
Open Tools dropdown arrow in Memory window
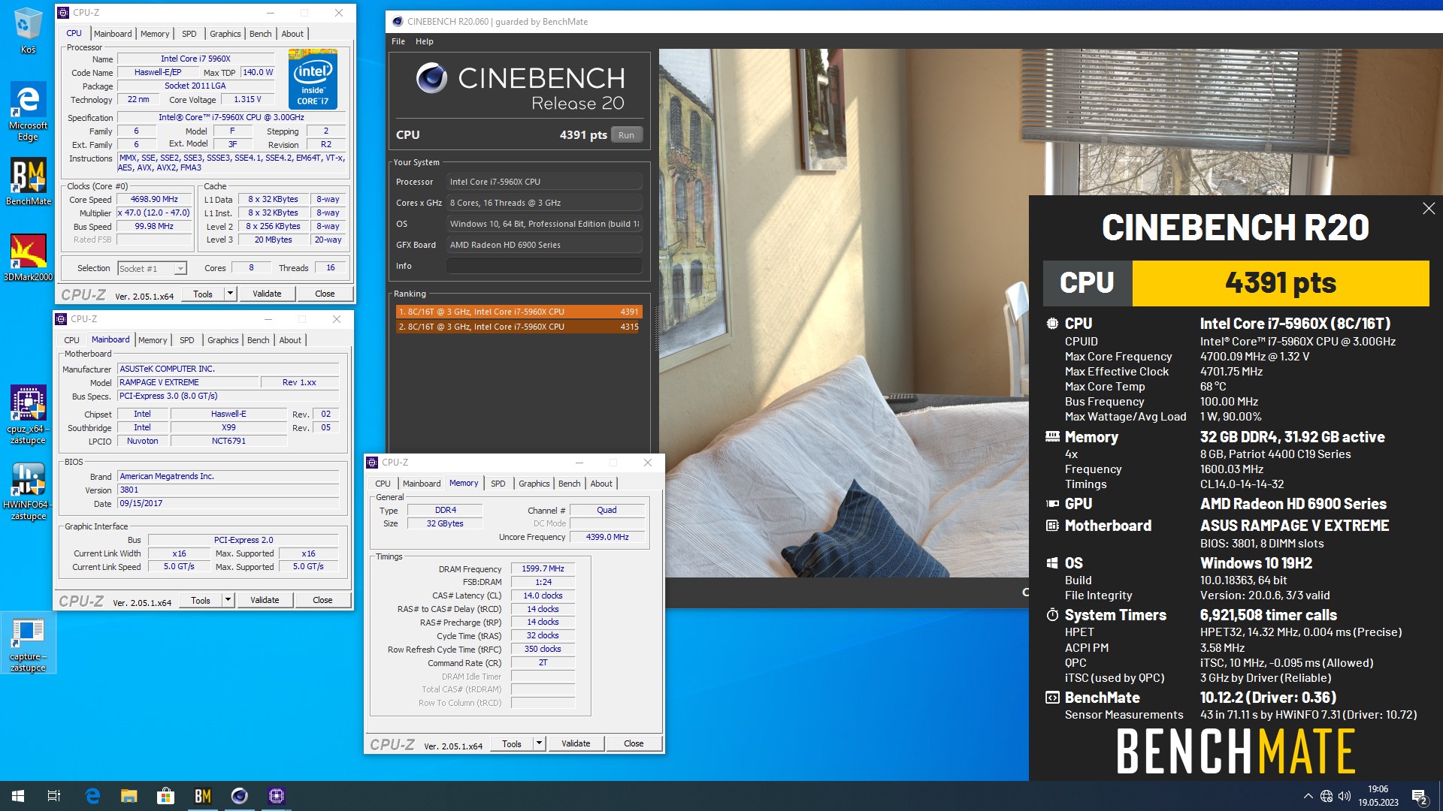pos(539,743)
